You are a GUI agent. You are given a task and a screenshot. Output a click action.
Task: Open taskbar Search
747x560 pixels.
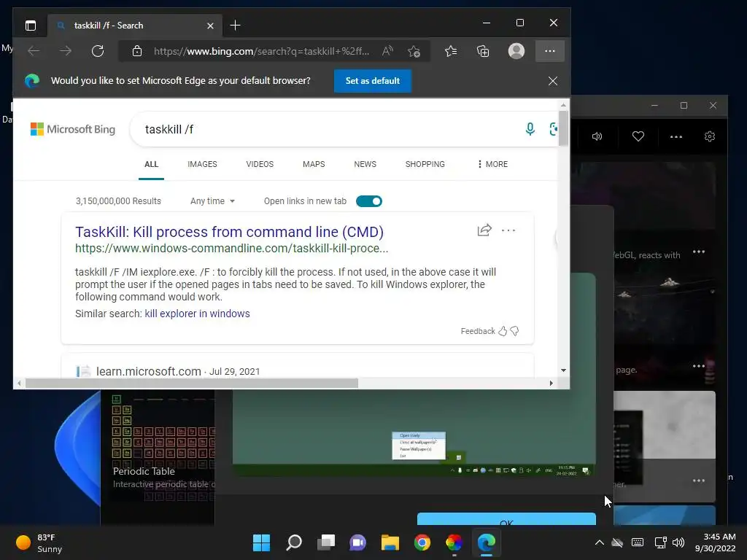[293, 542]
